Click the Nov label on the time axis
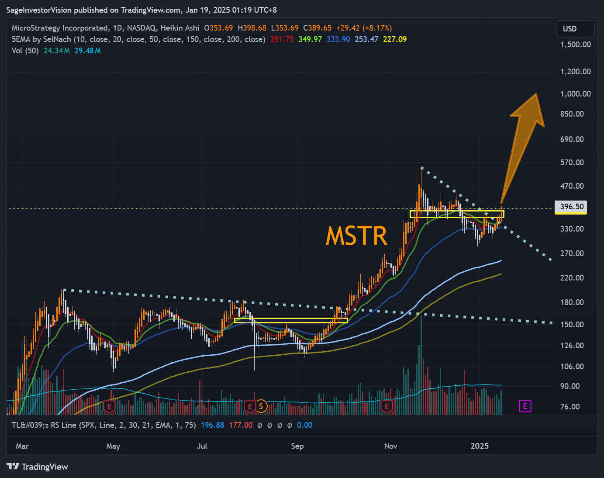The height and width of the screenshot is (478, 604). [391, 446]
